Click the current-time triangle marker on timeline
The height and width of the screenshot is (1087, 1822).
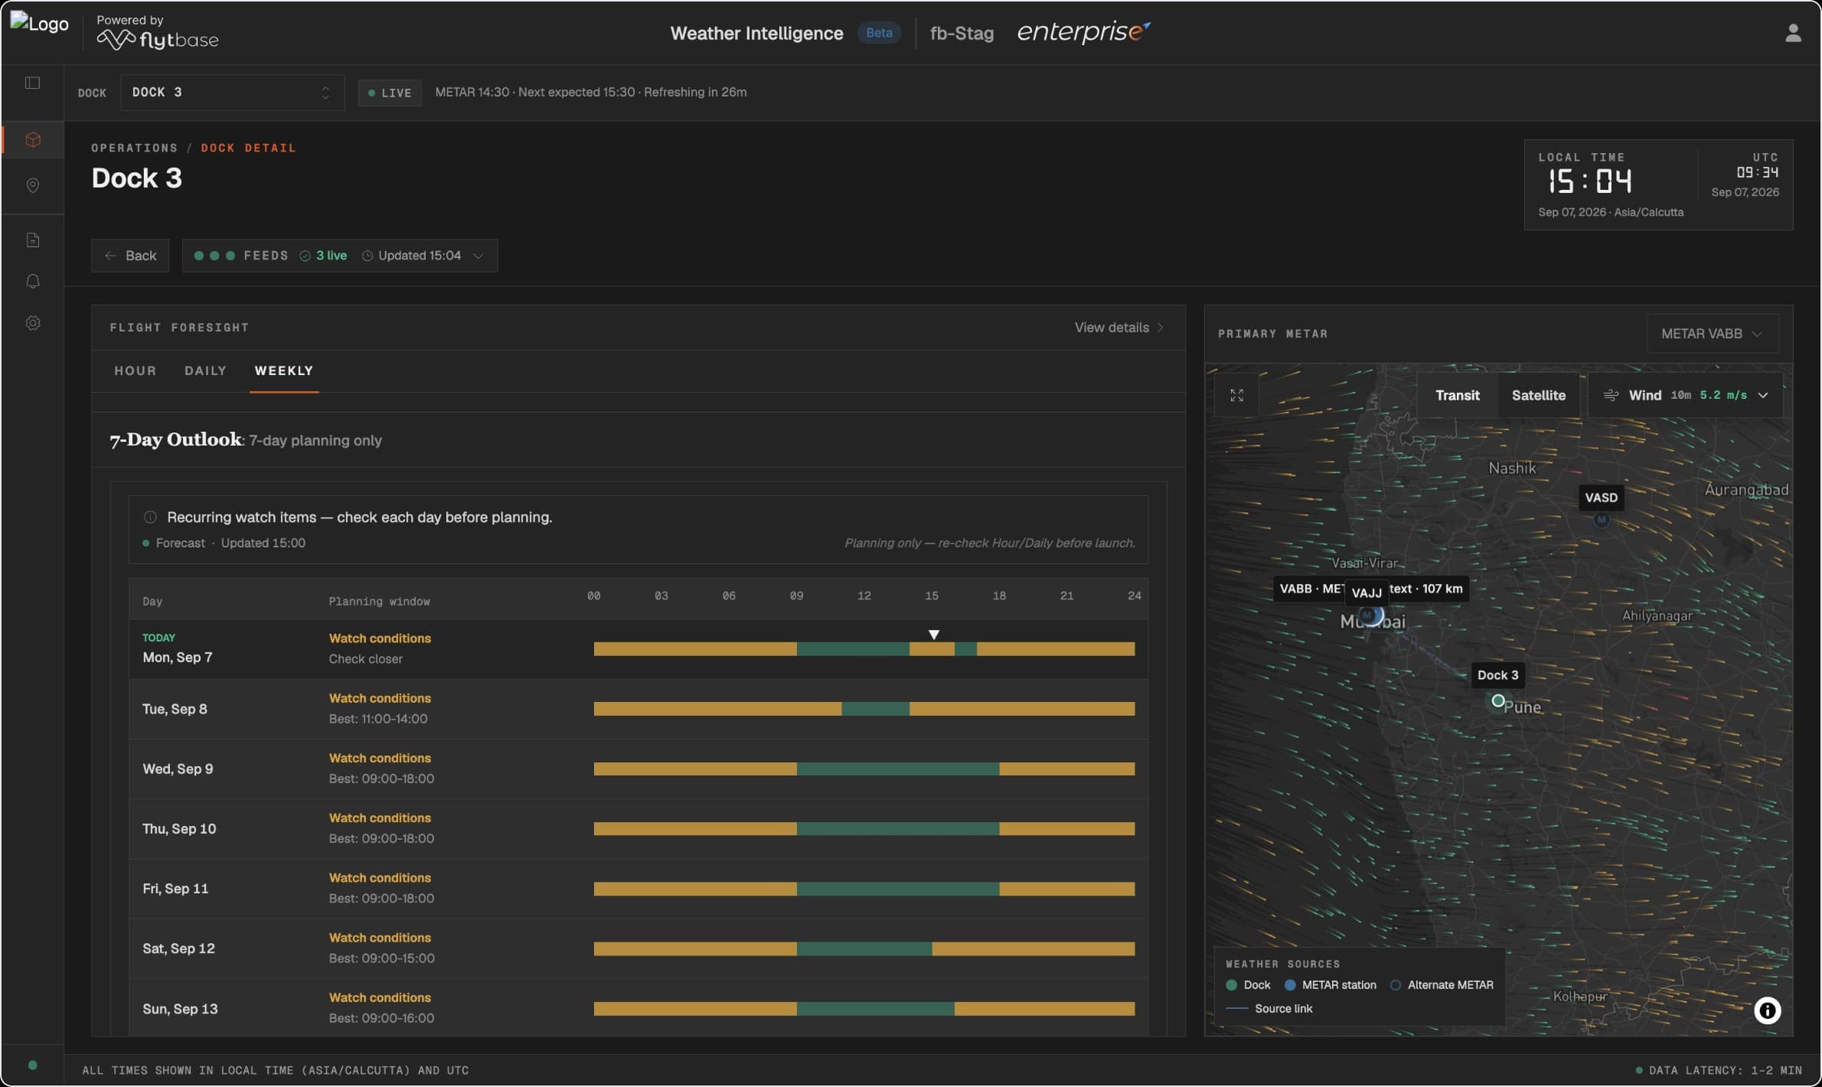coord(933,635)
